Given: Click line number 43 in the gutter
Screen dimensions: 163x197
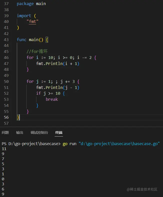Looking at the screenshot, I should pos(6,40).
